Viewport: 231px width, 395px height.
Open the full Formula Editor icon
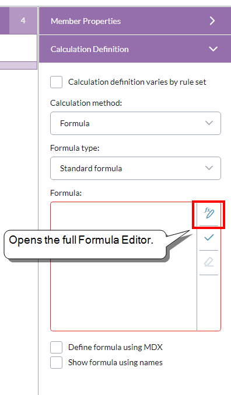click(x=209, y=214)
